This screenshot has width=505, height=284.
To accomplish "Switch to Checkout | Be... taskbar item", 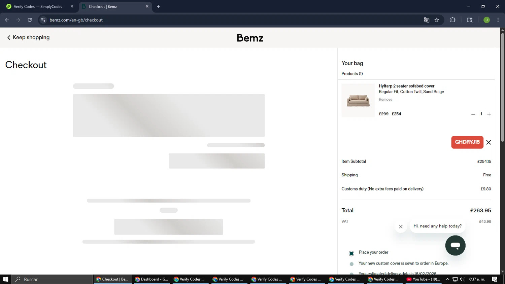I will (x=112, y=279).
